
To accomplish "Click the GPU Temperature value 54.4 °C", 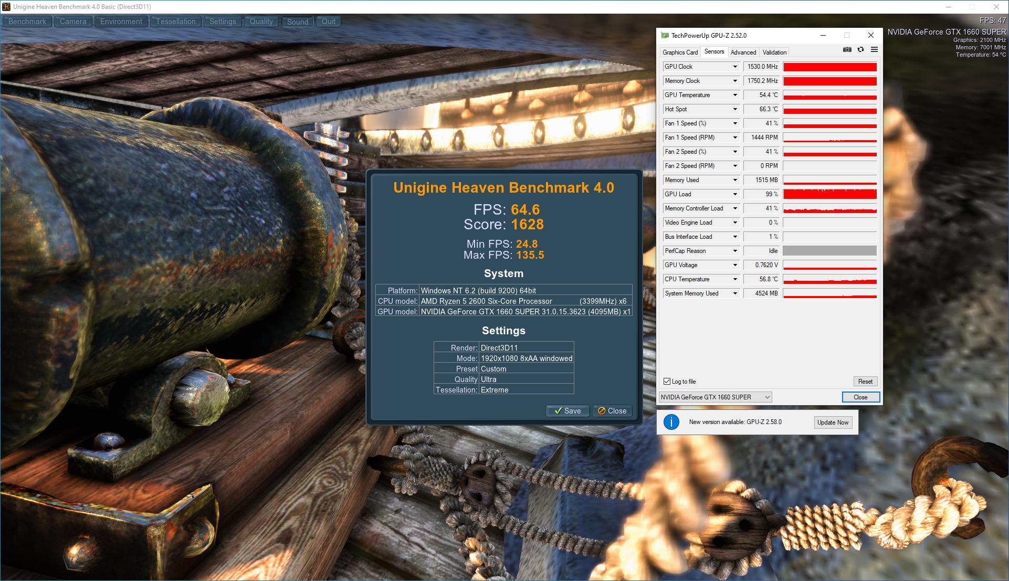I will pyautogui.click(x=762, y=95).
